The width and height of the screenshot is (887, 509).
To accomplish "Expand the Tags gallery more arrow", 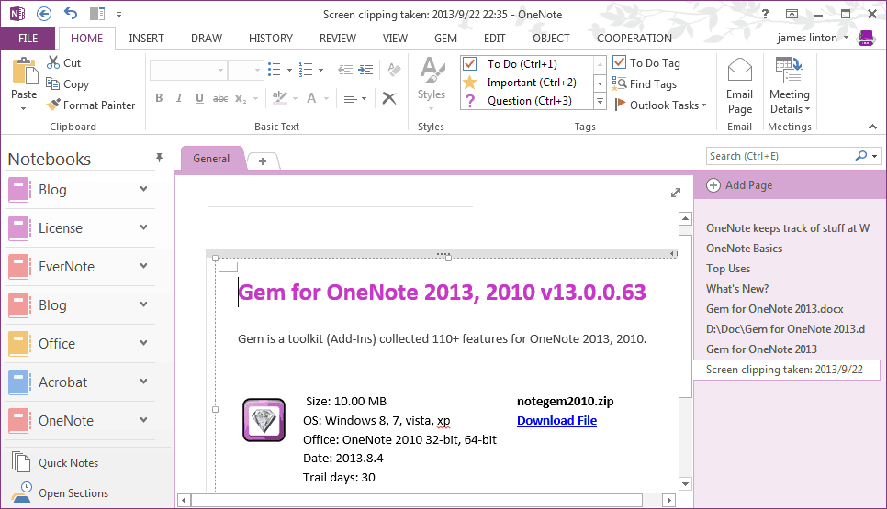I will 600,102.
